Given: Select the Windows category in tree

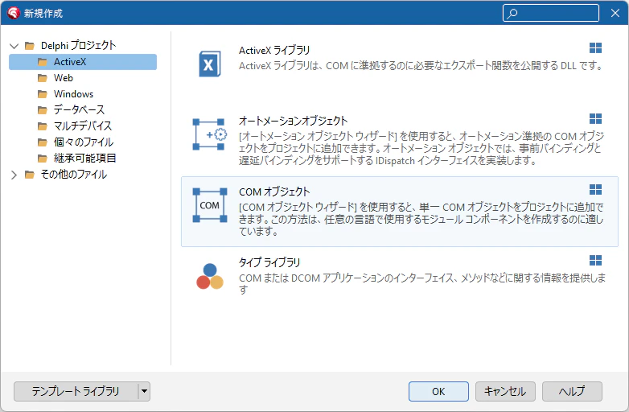Looking at the screenshot, I should 73,94.
